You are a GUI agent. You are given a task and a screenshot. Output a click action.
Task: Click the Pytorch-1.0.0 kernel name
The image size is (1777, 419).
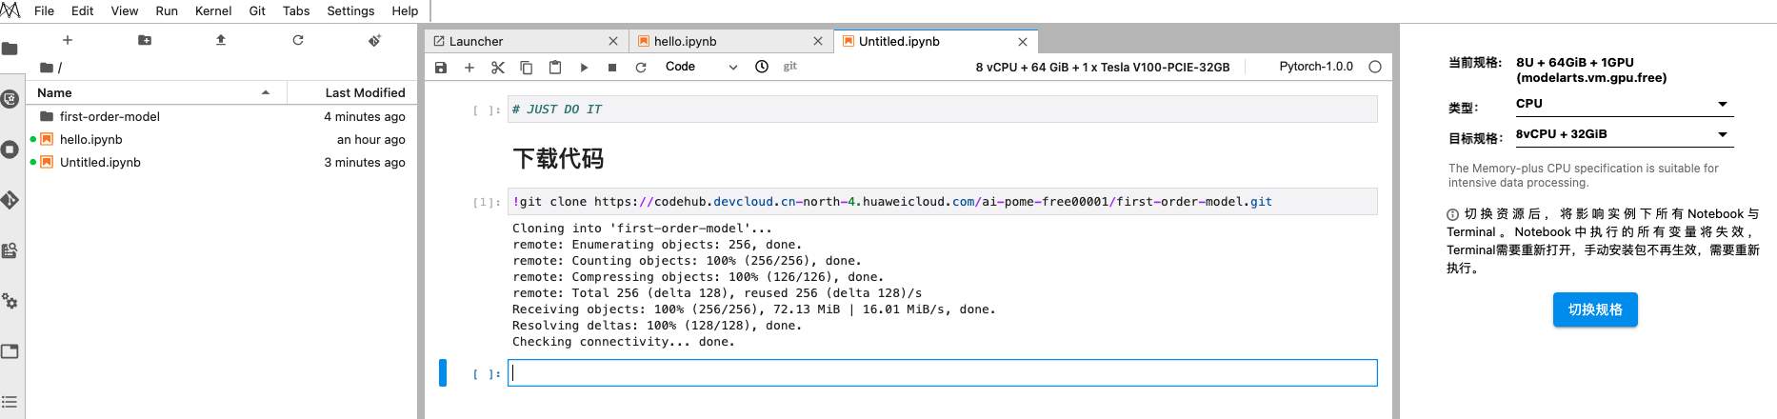[x=1315, y=67]
